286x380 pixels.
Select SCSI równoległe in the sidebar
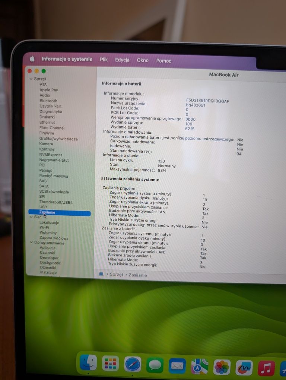pyautogui.click(x=54, y=192)
